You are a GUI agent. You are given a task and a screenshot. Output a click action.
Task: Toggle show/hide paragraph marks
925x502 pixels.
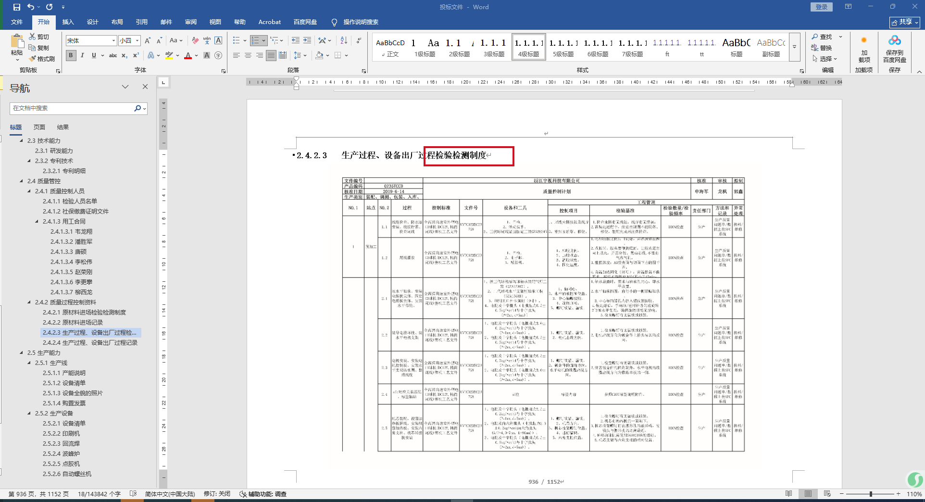[359, 41]
